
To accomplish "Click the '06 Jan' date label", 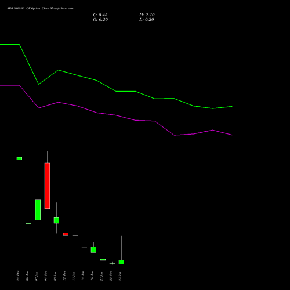I will (x=27, y=276).
